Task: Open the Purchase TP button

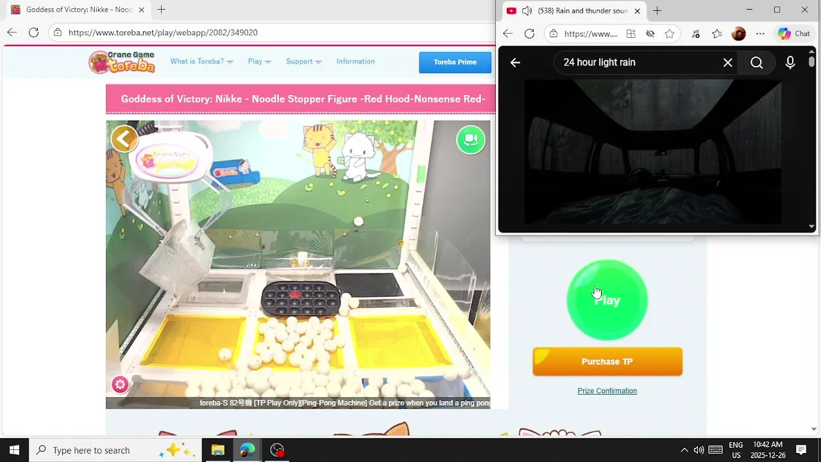Action: click(607, 361)
